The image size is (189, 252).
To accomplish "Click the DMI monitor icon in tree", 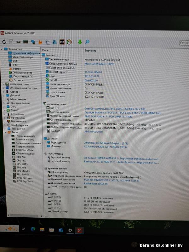I will pyautogui.click(x=10, y=61).
